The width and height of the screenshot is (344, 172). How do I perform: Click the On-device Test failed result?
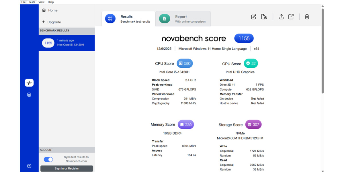[257, 99]
